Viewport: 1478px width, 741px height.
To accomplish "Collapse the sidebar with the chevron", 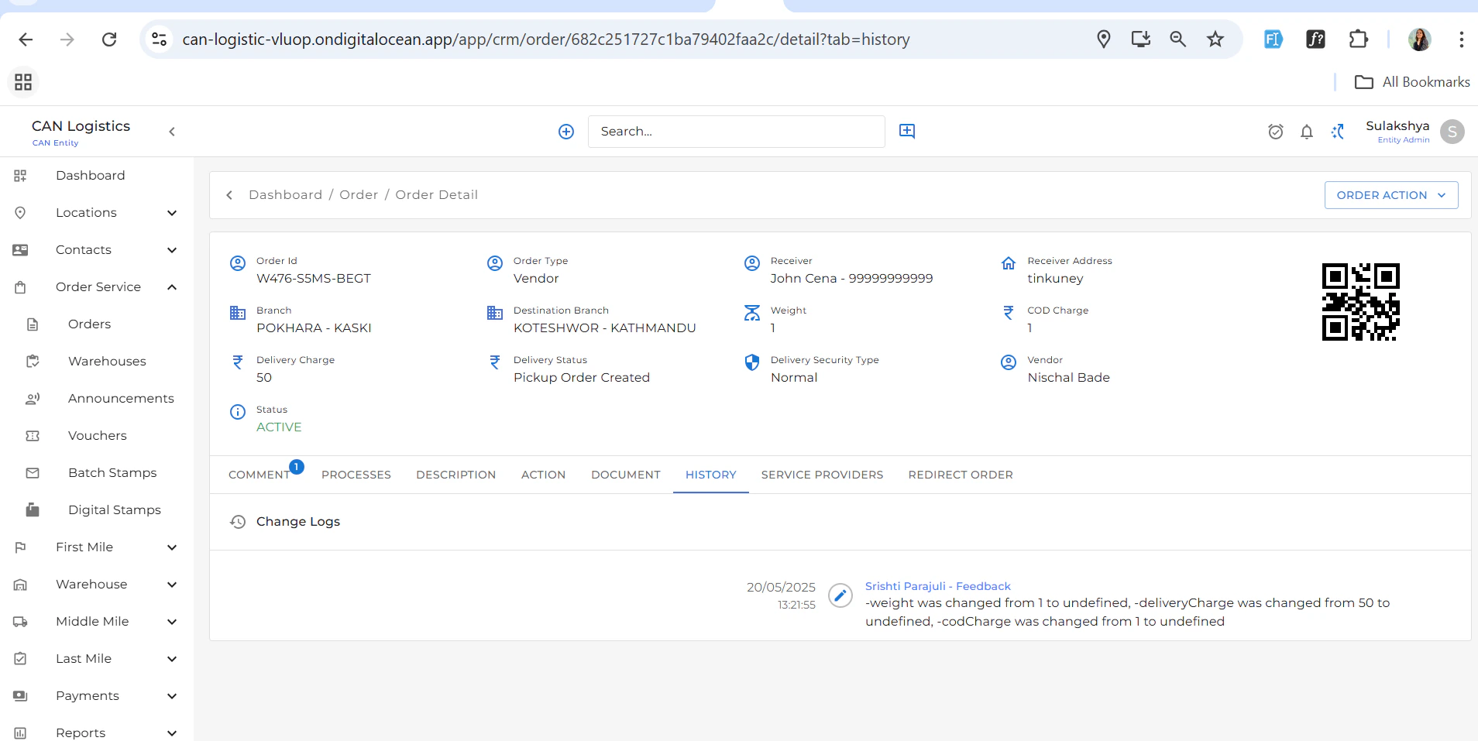I will point(172,132).
